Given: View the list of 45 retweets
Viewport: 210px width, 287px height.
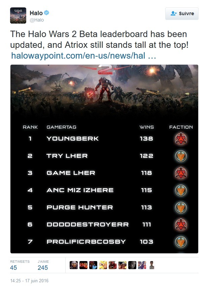Looking at the screenshot, I should tap(13, 267).
